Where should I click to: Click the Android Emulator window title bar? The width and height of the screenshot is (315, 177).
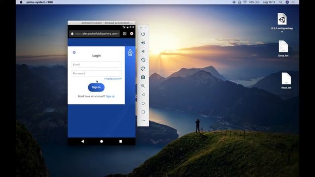101,23
